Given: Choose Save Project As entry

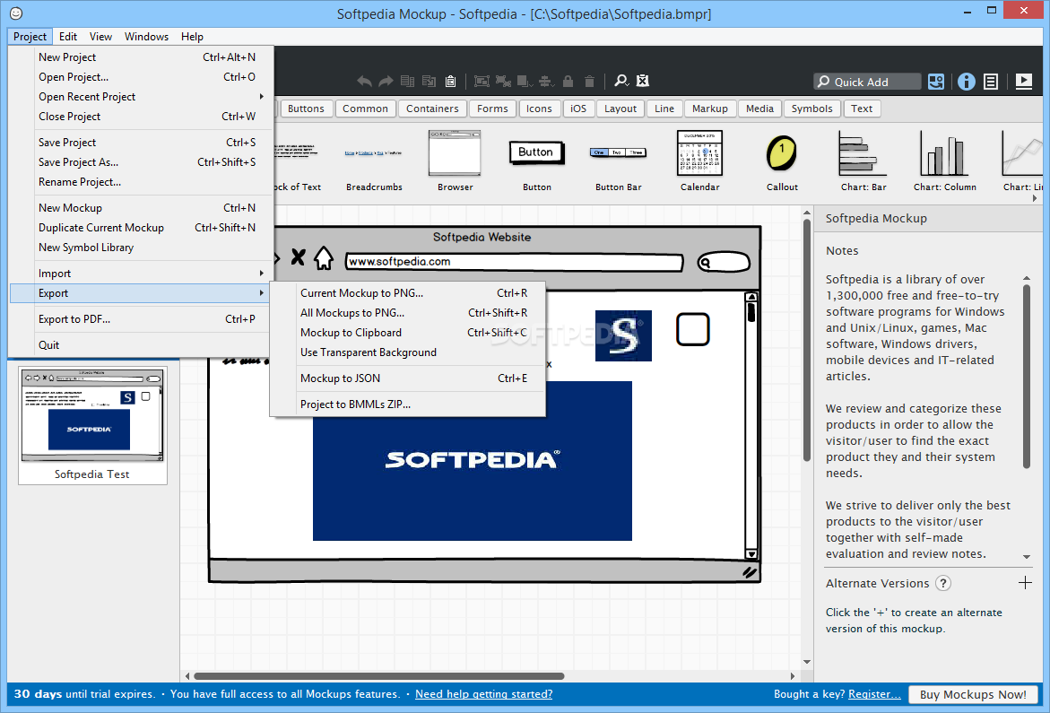Looking at the screenshot, I should click(142, 162).
